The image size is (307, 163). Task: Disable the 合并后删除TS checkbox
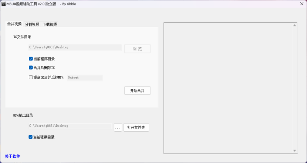(31, 68)
